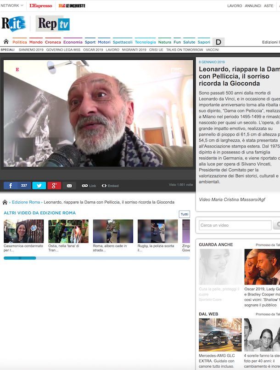Click the video search magnifier button

click(277, 225)
